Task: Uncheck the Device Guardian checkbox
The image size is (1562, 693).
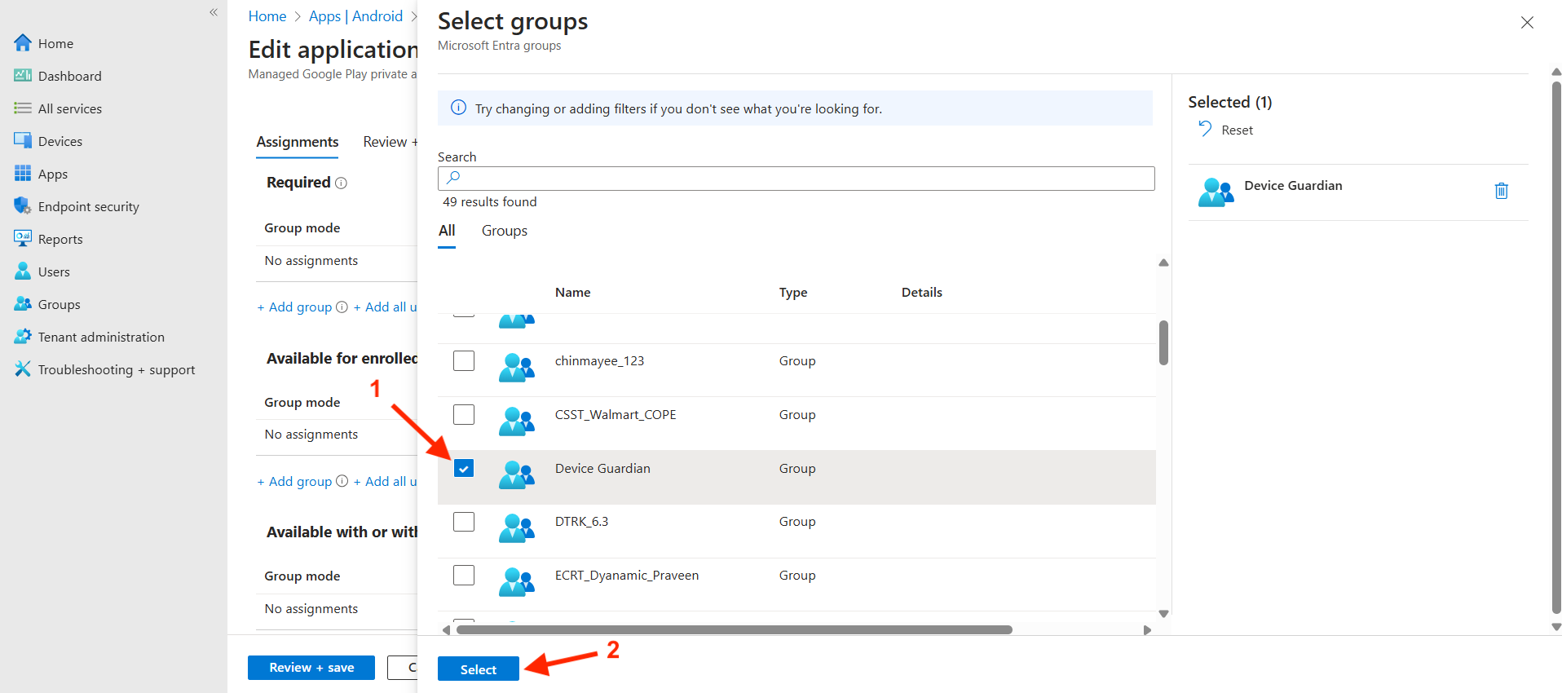Action: [464, 468]
